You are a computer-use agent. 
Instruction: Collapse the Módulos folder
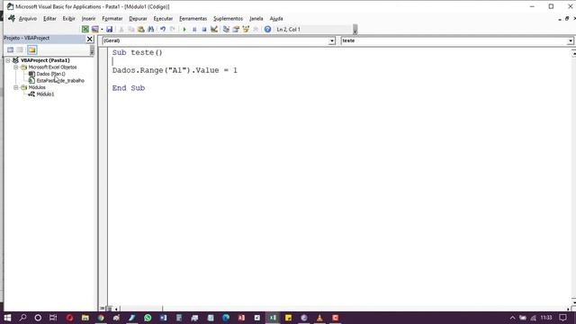(16, 87)
